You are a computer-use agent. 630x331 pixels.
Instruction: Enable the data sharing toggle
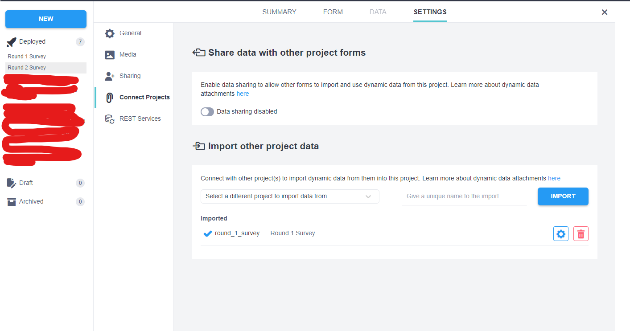(207, 112)
